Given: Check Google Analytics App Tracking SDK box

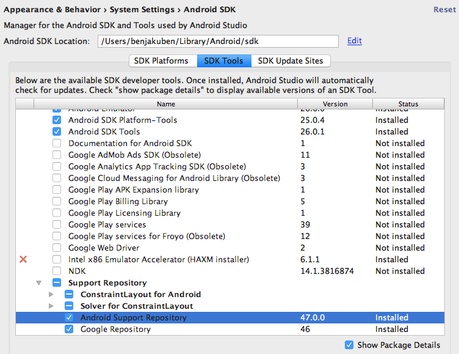Looking at the screenshot, I should (x=57, y=166).
